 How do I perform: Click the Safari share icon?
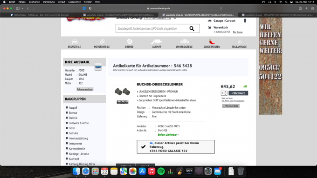(x=300, y=8)
